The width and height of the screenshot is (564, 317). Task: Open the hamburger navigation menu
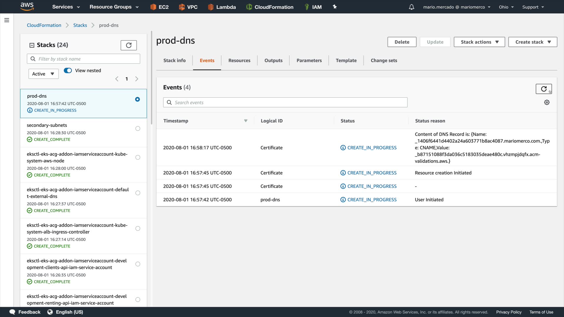coord(7,20)
